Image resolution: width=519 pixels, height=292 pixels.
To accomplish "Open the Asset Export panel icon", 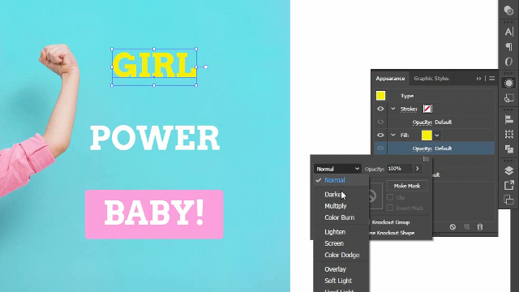I will tap(508, 185).
